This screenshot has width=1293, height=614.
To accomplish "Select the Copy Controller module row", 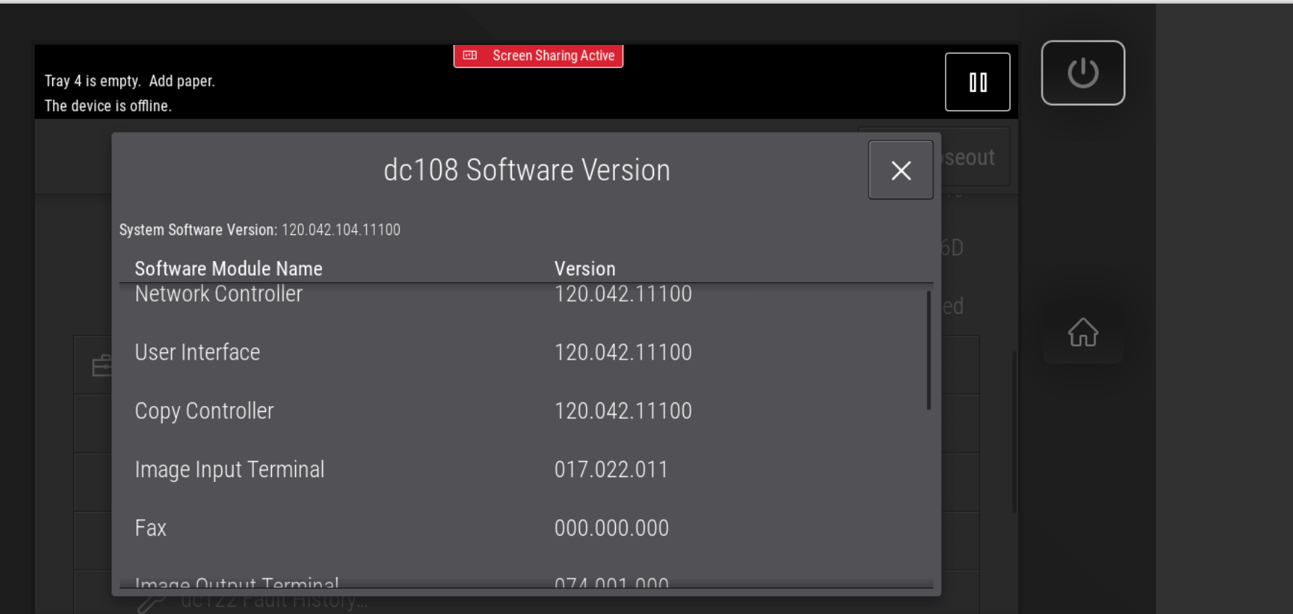I will coord(205,411).
